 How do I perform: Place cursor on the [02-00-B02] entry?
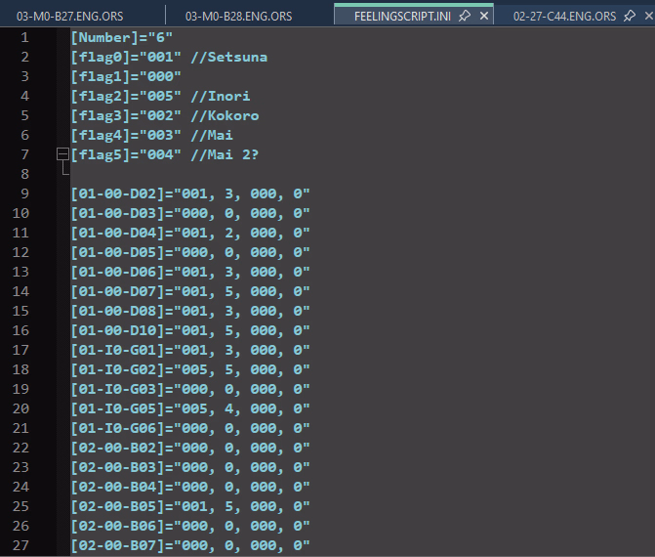[x=190, y=448]
